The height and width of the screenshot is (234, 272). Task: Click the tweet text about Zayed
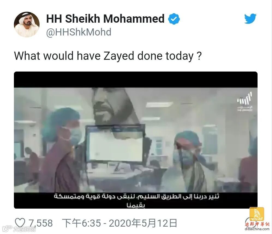click(108, 56)
